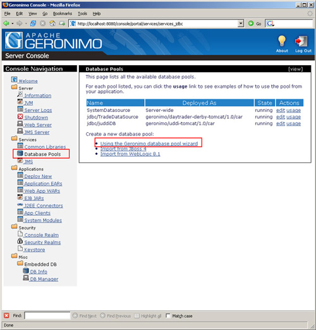Viewport: 316px width, 330px height.
Task: Click the Welcome page icon in navigation
Action: tap(14, 80)
